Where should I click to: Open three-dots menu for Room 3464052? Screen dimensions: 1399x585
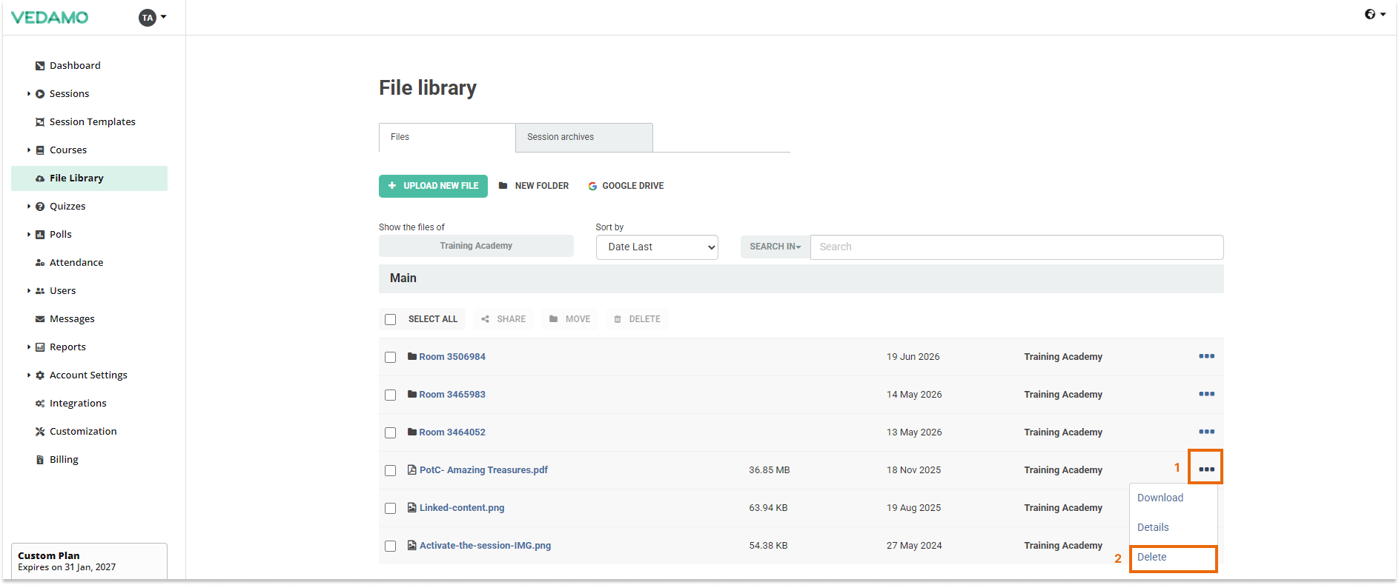pos(1206,432)
